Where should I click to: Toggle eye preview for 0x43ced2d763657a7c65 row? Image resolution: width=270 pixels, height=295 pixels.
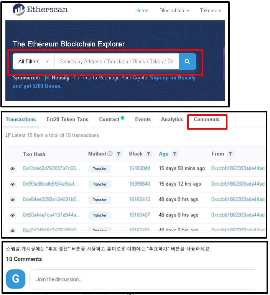(x=13, y=168)
